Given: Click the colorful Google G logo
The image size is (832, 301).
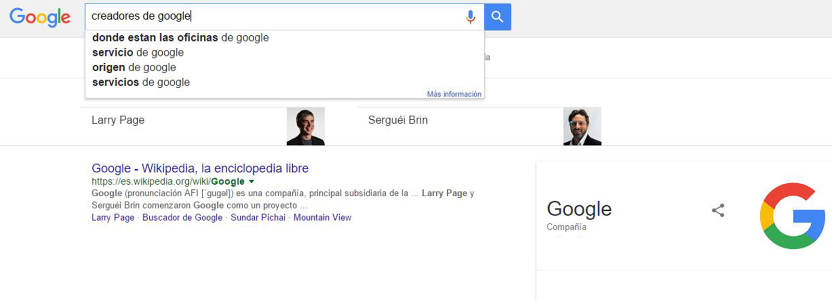Looking at the screenshot, I should point(792,216).
